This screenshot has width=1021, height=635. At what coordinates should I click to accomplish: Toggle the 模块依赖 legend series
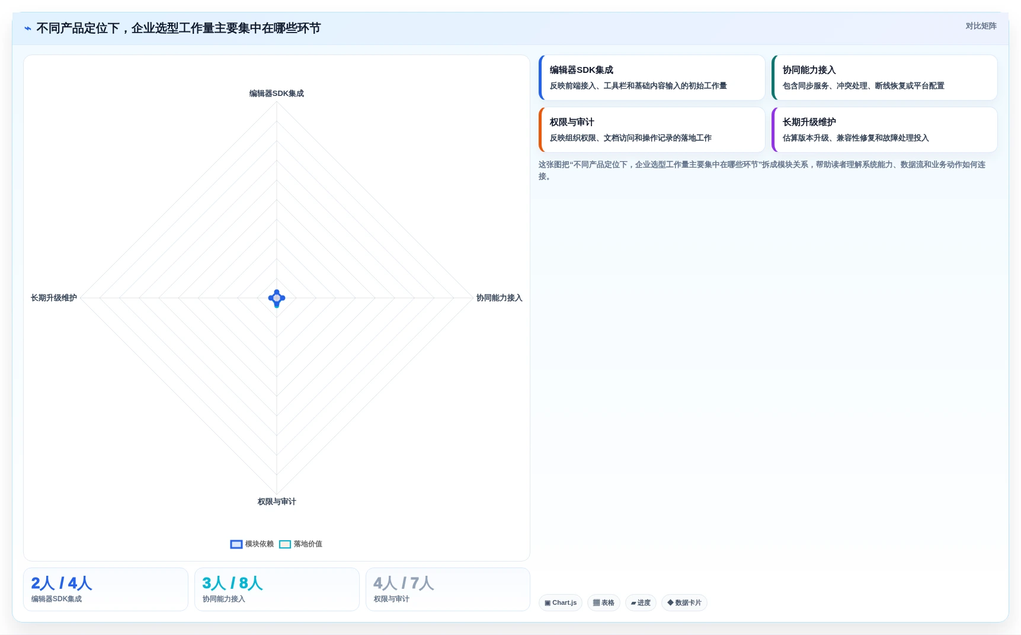(252, 544)
